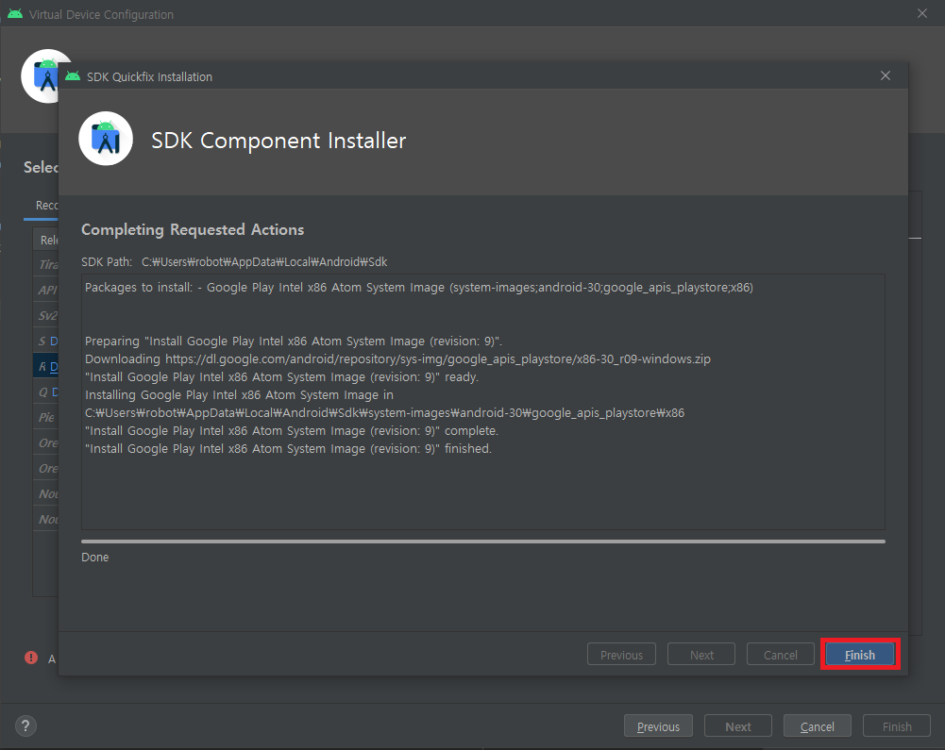Click the red error warning icon
945x750 pixels.
[31, 658]
